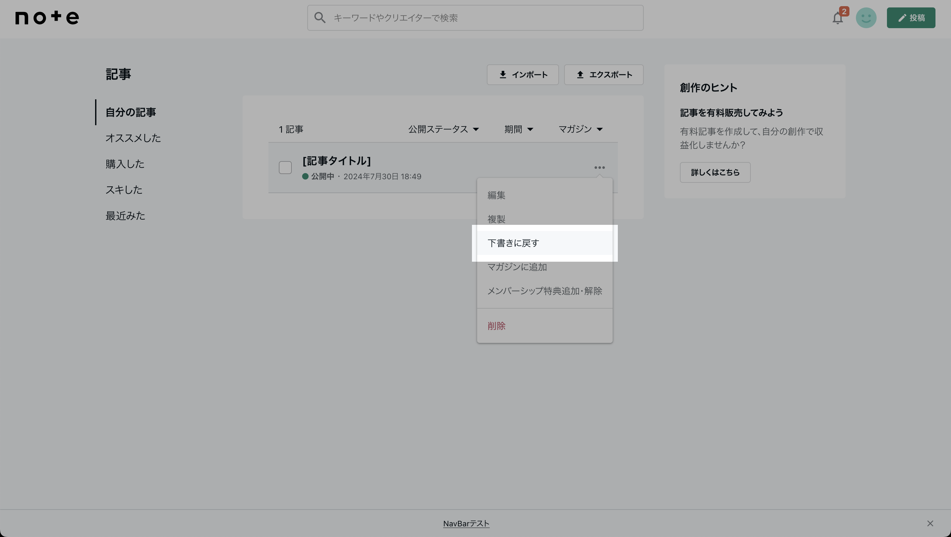Open notifications bell with badge 2
Viewport: 951px width, 537px height.
[838, 17]
